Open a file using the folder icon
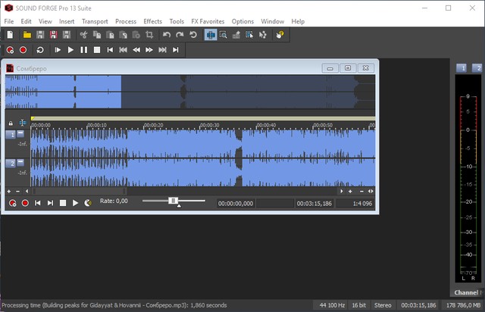Screen dimensions: 485x312 pos(27,35)
